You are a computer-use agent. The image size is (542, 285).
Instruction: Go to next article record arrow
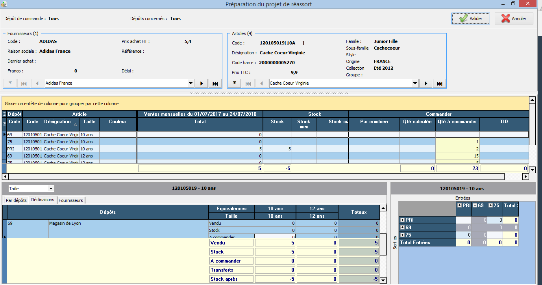coord(425,83)
